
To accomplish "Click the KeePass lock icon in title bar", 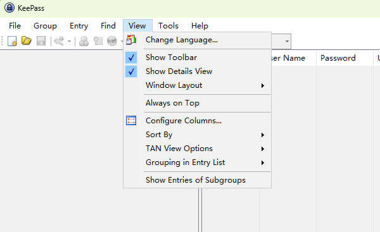I will 9,8.
